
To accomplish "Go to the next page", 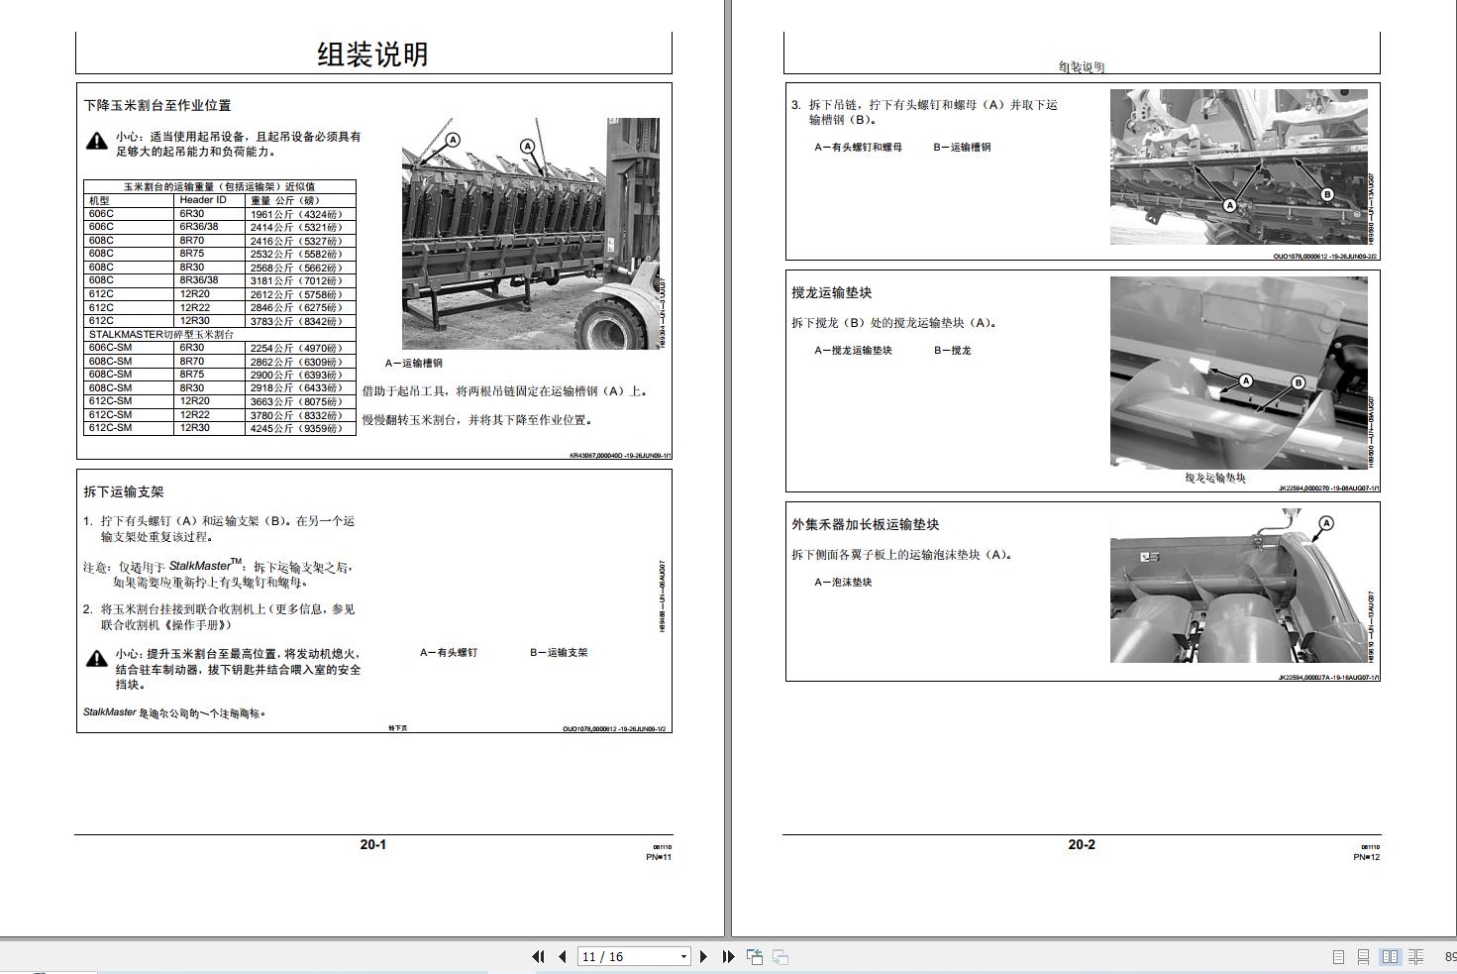I will click(x=703, y=956).
